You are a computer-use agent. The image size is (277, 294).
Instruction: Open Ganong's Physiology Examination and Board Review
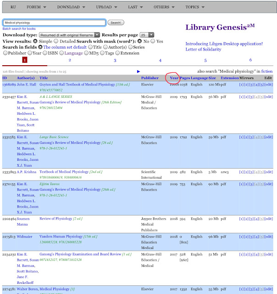[80, 254]
